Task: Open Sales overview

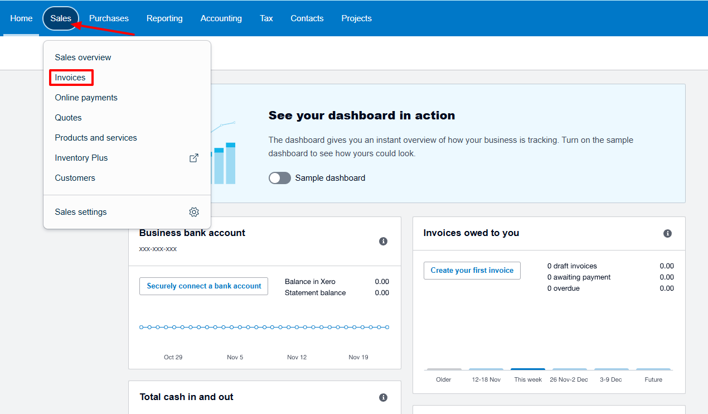Action: coord(83,57)
